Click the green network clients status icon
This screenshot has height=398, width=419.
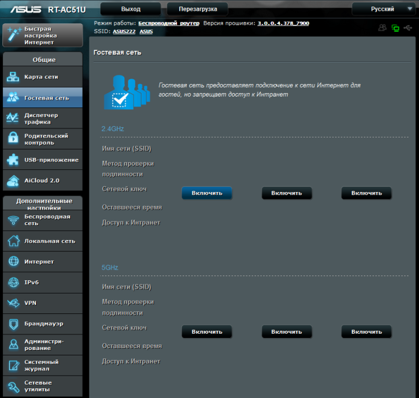tap(396, 28)
